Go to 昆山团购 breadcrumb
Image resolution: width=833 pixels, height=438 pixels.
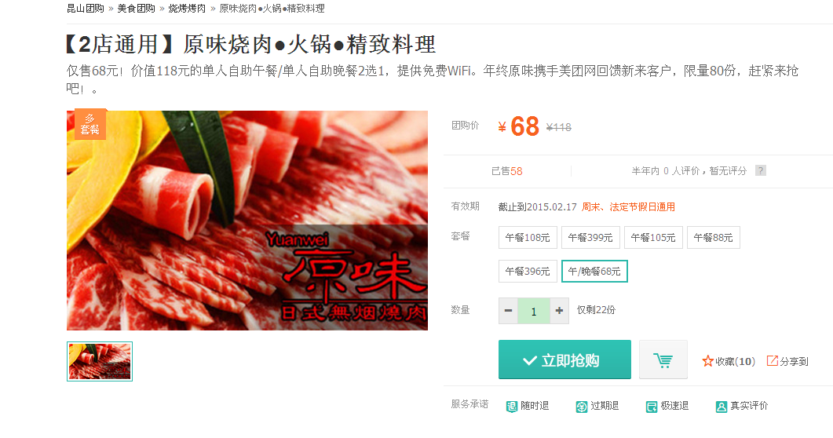(85, 9)
